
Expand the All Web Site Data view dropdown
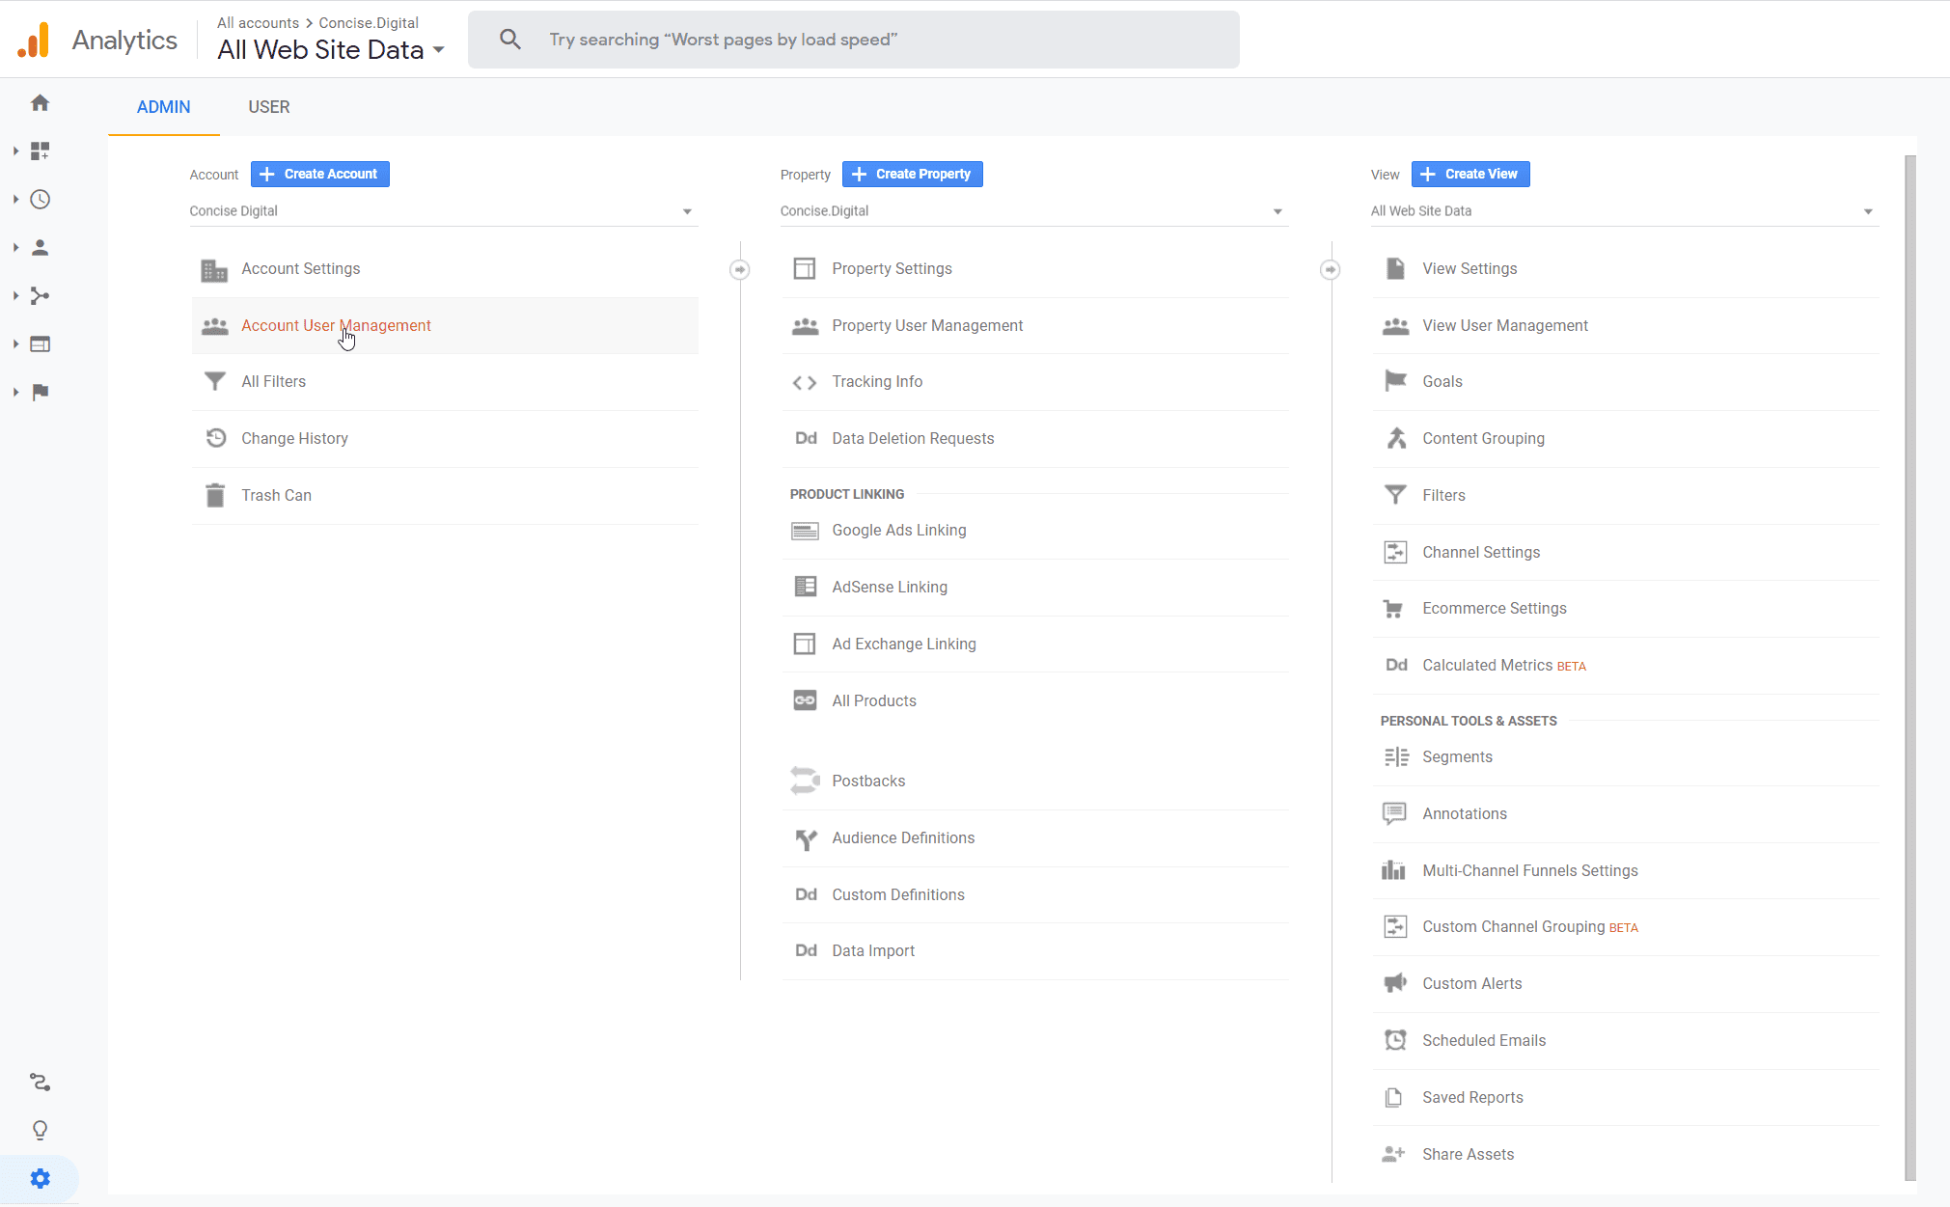click(x=1623, y=211)
